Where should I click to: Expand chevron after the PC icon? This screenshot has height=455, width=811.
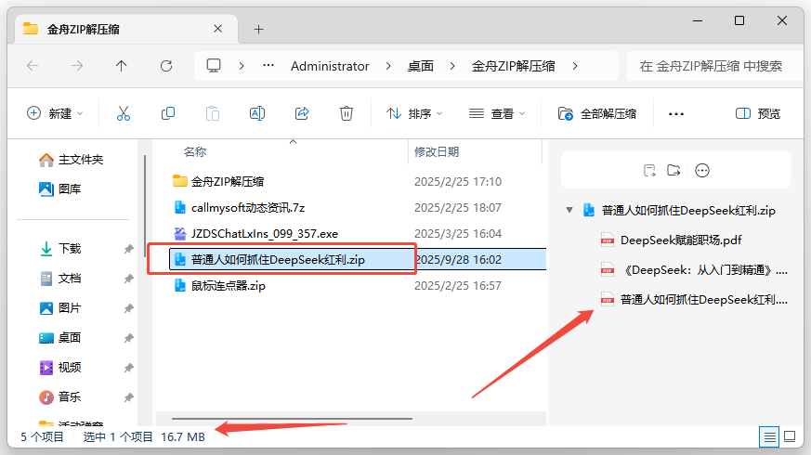point(242,66)
